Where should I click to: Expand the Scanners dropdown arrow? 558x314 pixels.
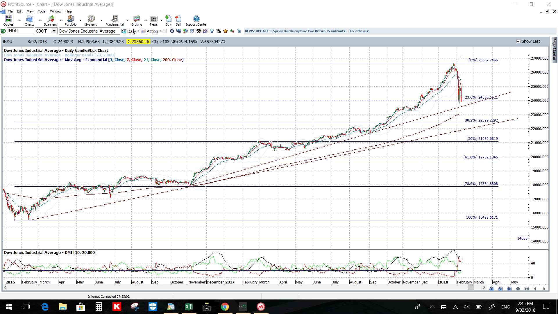[61, 21]
